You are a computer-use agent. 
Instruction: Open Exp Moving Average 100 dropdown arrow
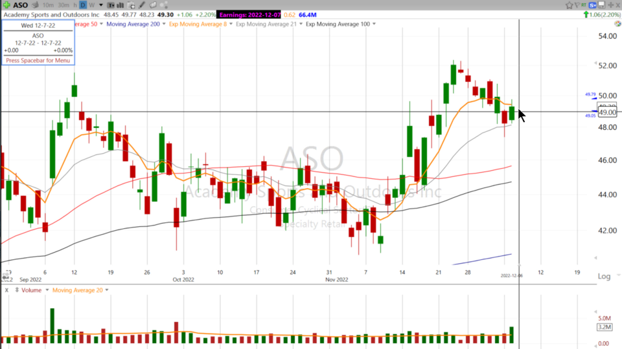tap(374, 24)
